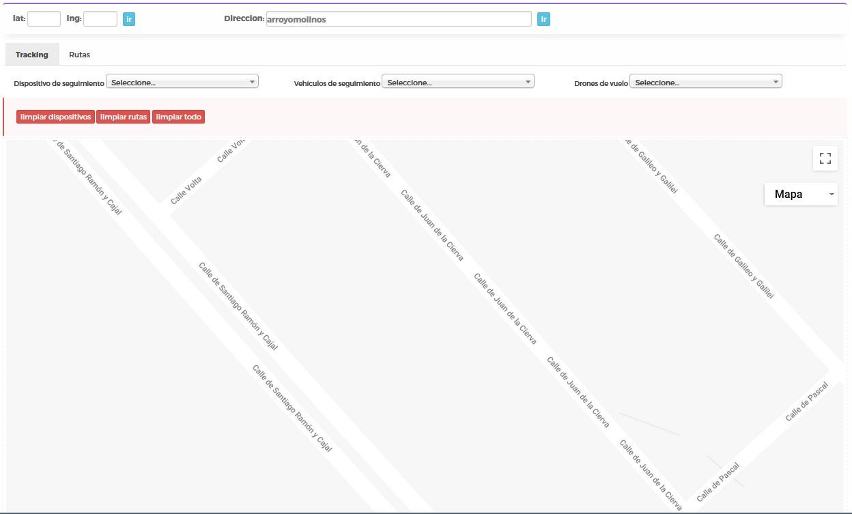Image resolution: width=852 pixels, height=514 pixels.
Task: Focus the lng input field
Action: point(100,19)
